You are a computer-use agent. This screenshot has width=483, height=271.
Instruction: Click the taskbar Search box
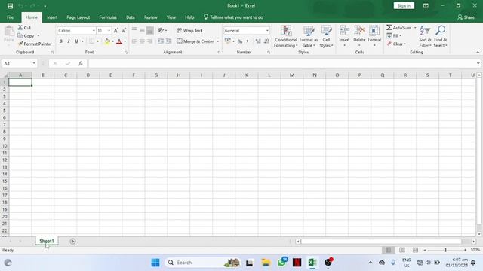(203, 263)
